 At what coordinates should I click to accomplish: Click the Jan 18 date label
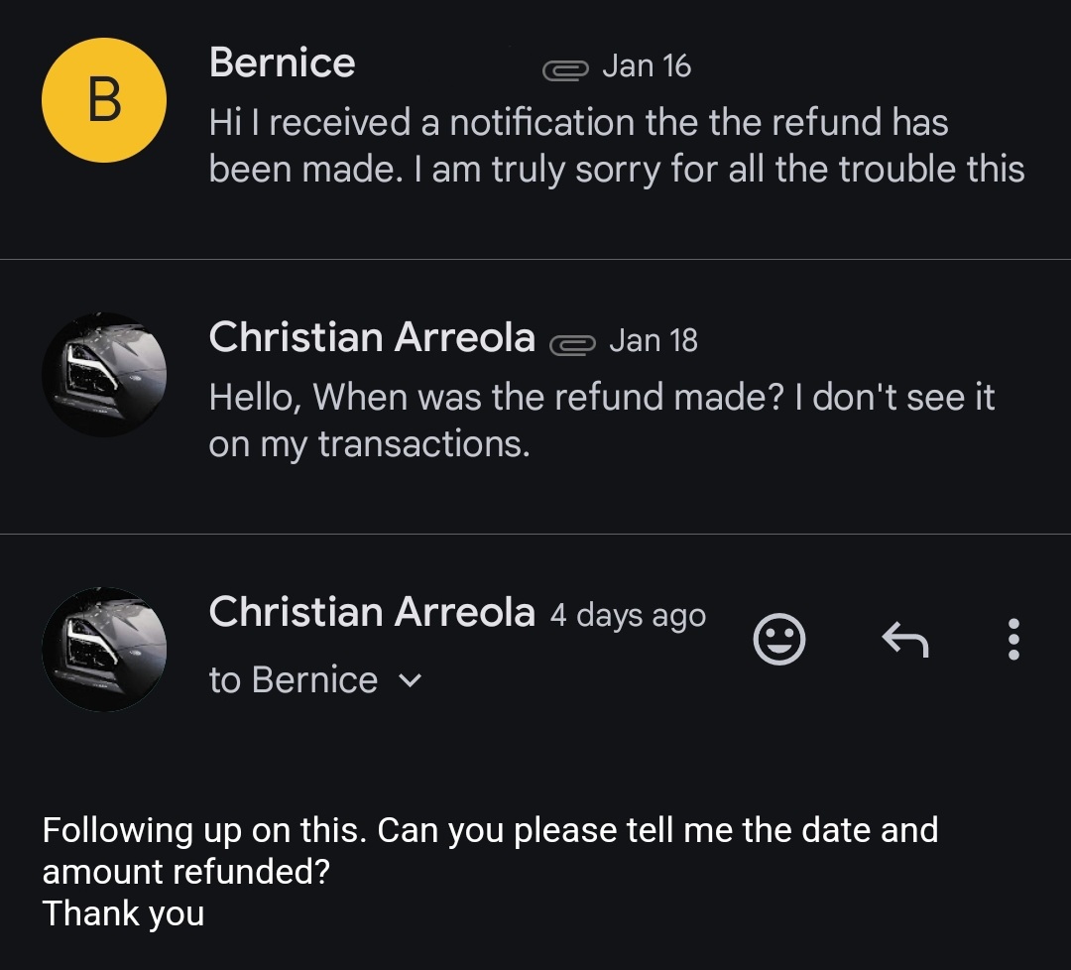point(654,340)
